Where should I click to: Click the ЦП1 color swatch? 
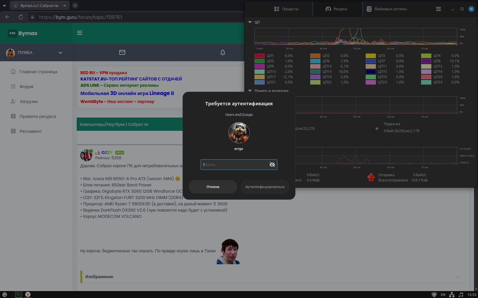259,56
